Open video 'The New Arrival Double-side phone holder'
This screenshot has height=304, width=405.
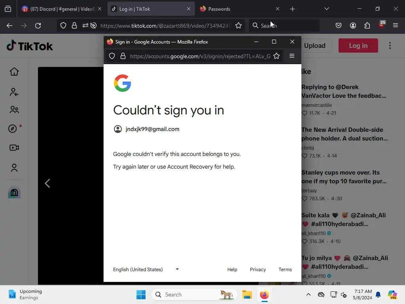pyautogui.click(x=344, y=134)
